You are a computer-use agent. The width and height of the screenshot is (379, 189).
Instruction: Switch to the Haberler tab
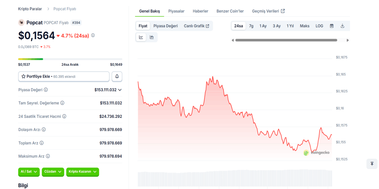pos(200,11)
